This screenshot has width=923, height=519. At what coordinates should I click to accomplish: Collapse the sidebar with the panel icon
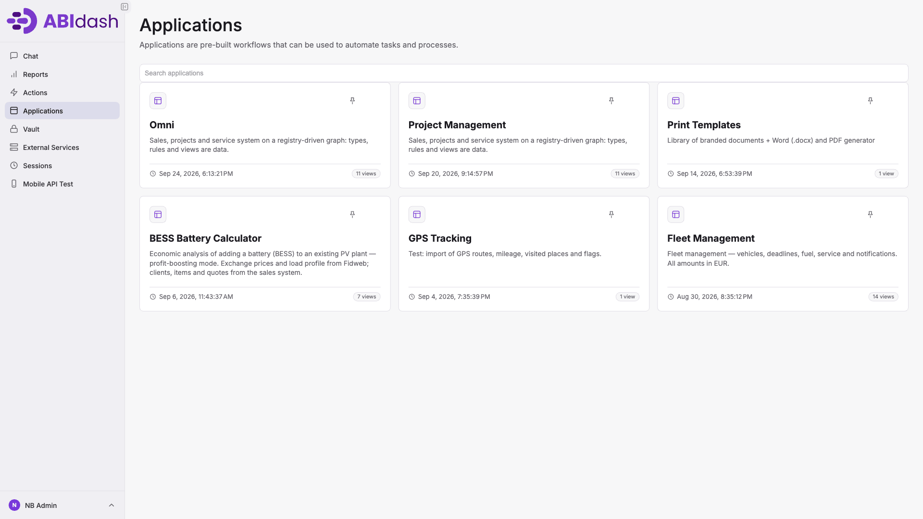pyautogui.click(x=125, y=7)
